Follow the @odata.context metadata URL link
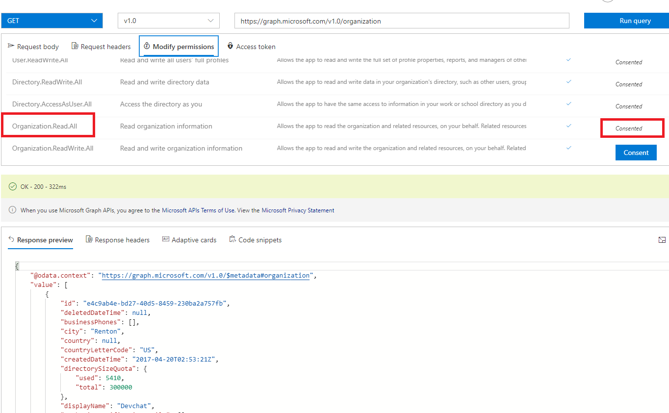The image size is (669, 413). click(206, 276)
